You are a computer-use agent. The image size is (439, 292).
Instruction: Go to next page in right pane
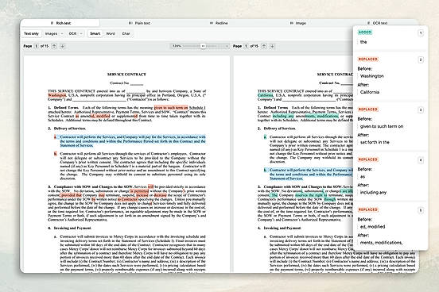coord(272,46)
